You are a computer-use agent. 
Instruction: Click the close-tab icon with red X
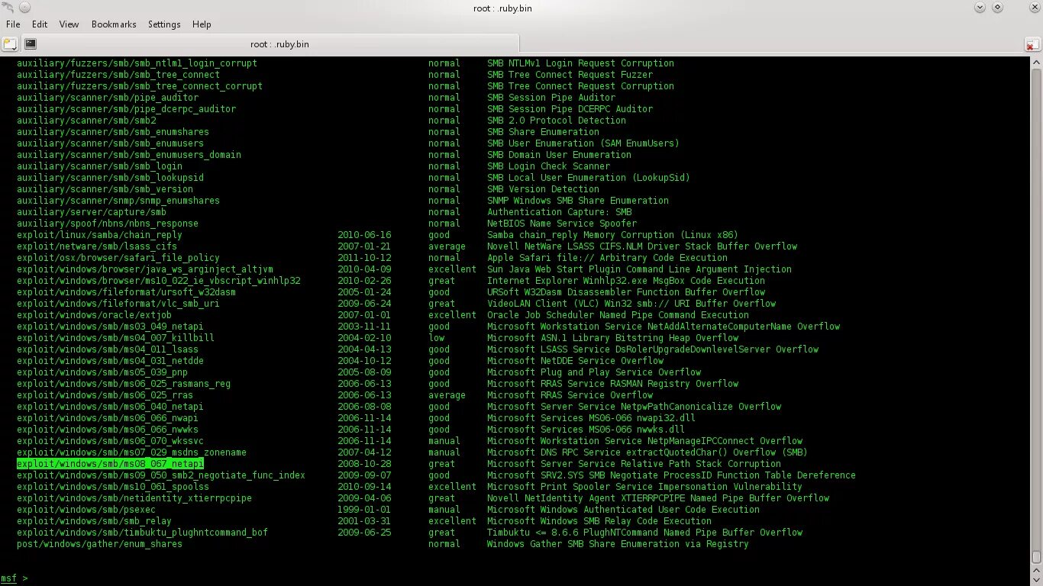pyautogui.click(x=1032, y=45)
